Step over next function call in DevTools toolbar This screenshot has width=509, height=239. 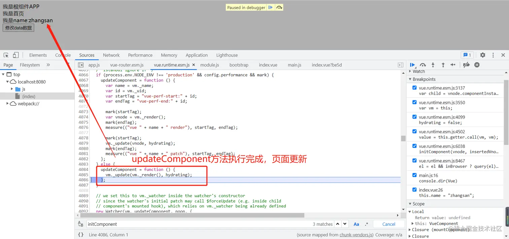click(423, 65)
